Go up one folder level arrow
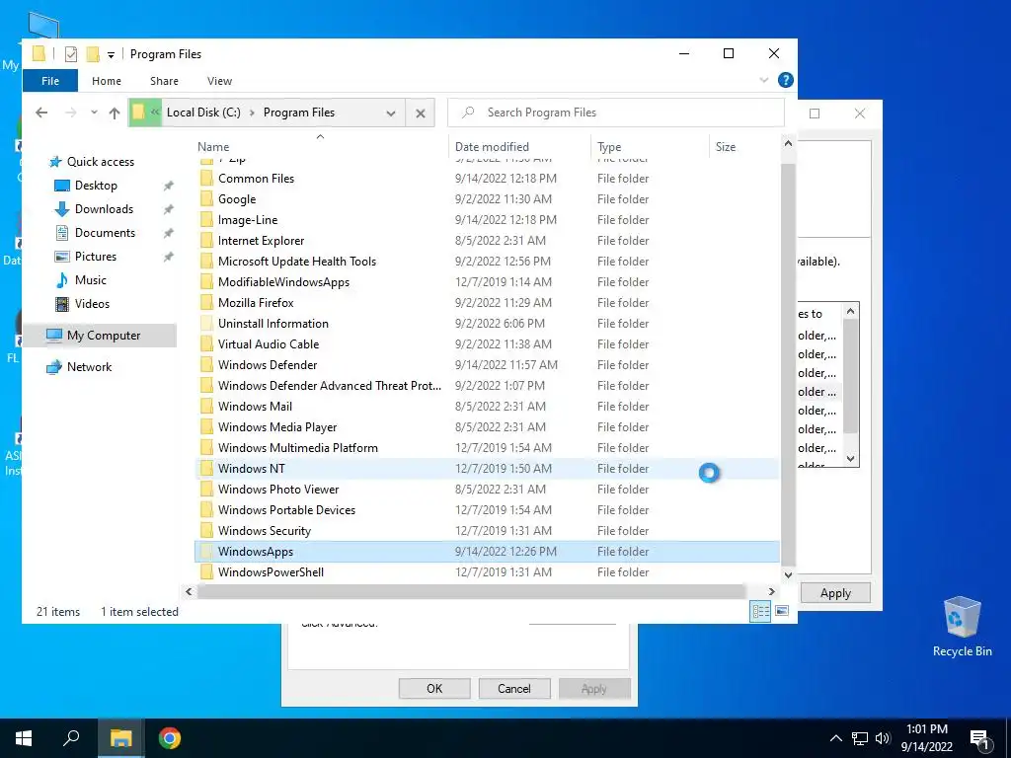1011x758 pixels. click(x=115, y=113)
